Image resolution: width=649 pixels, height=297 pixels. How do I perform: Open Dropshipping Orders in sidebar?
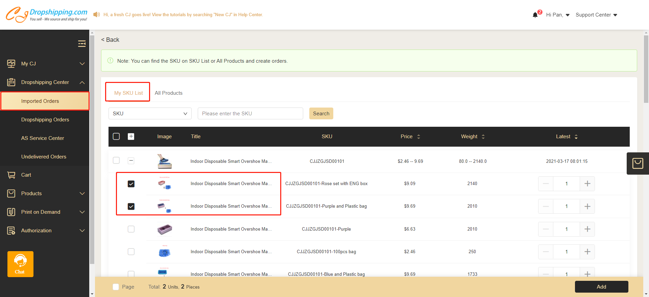[x=45, y=120]
